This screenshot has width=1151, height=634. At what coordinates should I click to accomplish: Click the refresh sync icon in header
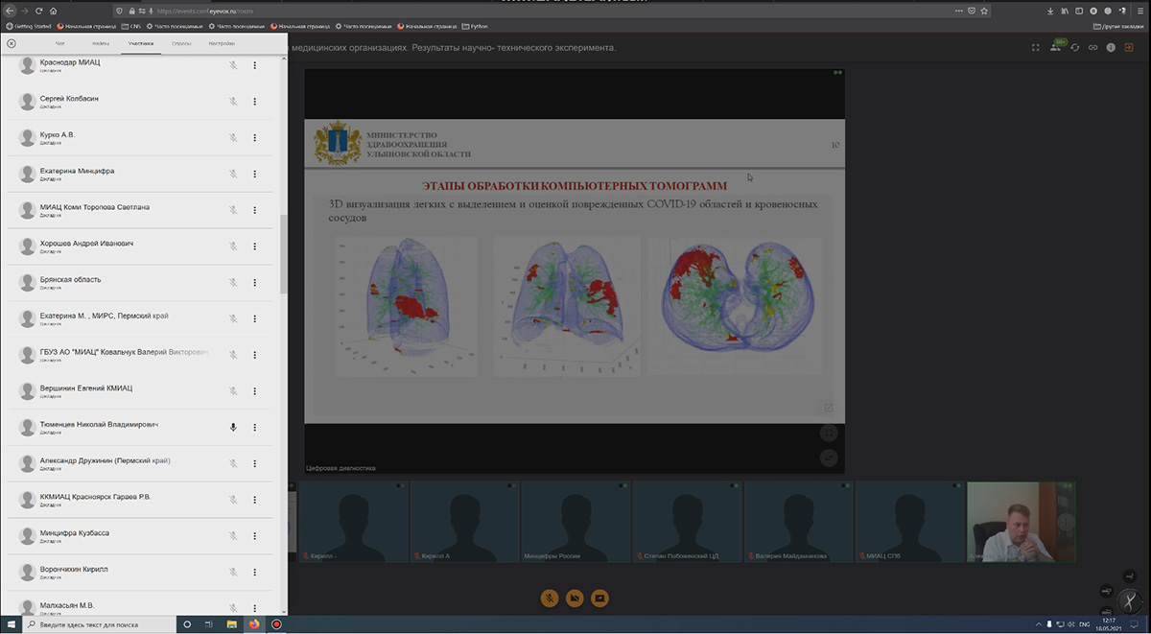tap(1075, 47)
